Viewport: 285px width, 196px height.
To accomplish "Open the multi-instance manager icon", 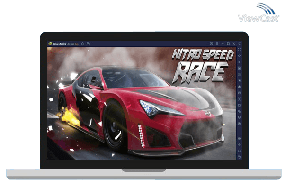I will tap(240, 111).
